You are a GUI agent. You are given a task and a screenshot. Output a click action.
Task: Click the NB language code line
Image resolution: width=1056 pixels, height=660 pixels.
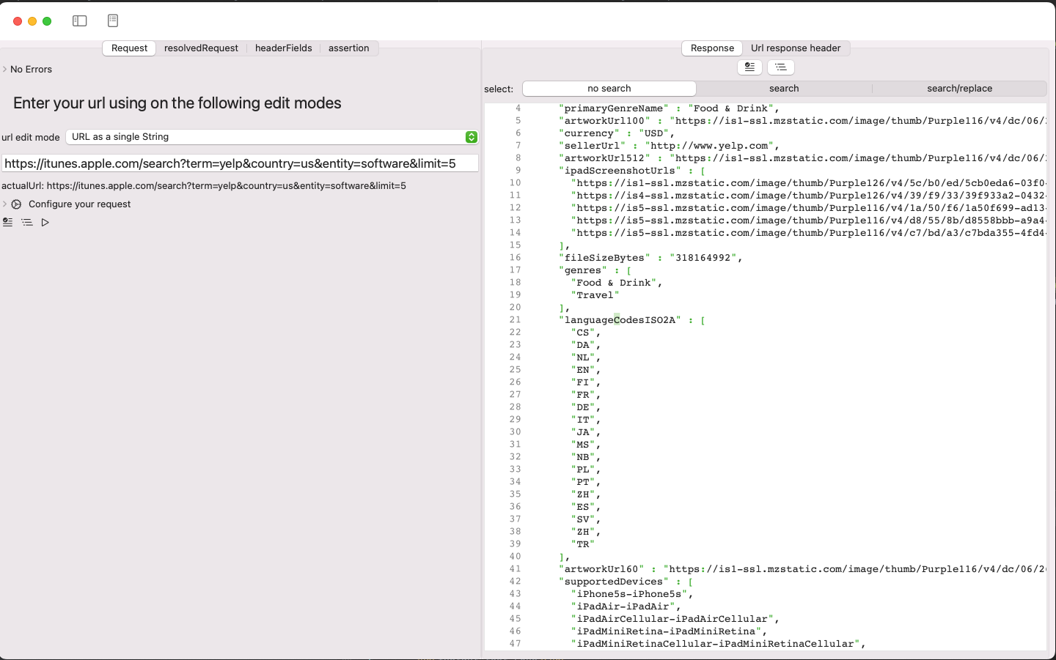click(586, 457)
